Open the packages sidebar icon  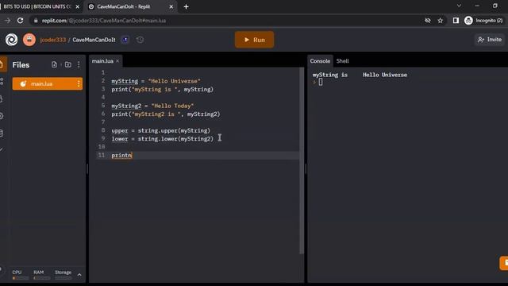[x=2, y=99]
